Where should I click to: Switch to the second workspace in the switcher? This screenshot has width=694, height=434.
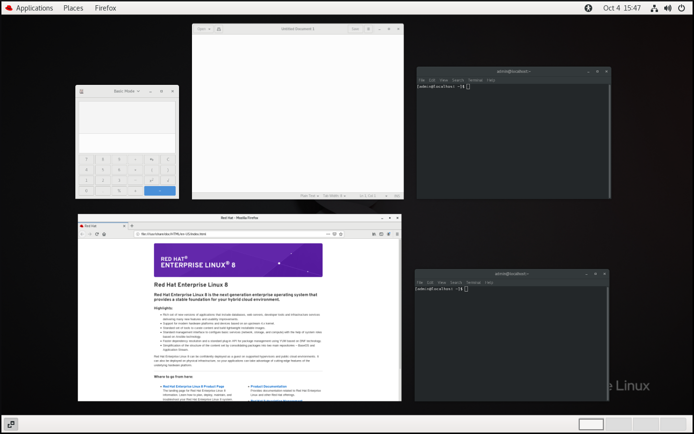pos(619,424)
